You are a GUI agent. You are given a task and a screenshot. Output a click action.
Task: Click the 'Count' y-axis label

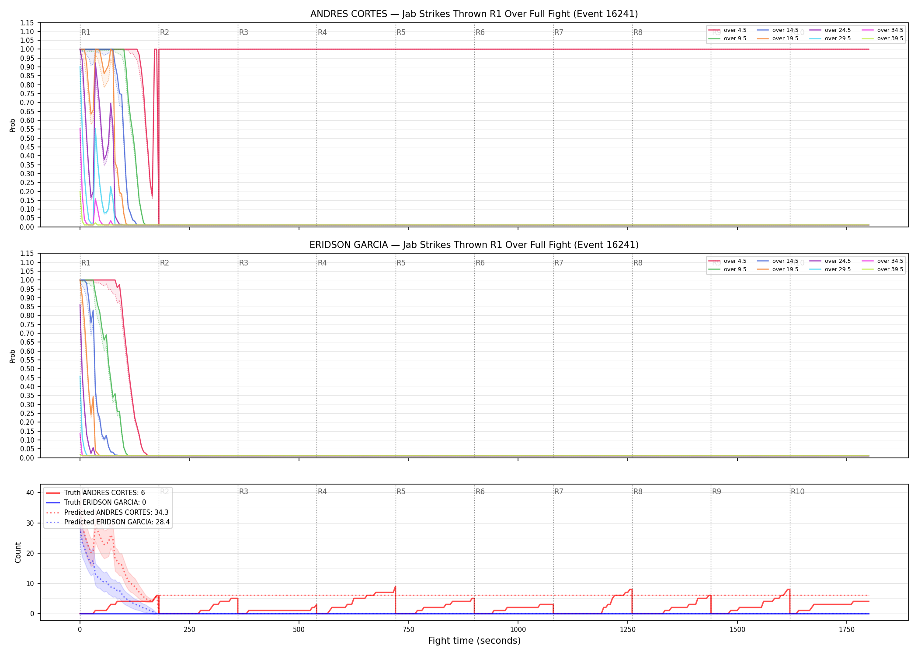point(18,552)
